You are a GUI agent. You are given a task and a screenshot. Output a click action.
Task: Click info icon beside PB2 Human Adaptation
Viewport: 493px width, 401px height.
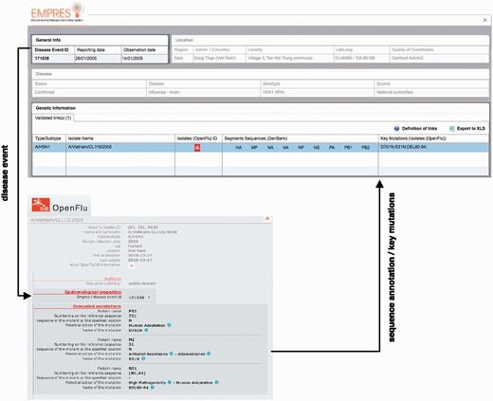pos(169,325)
